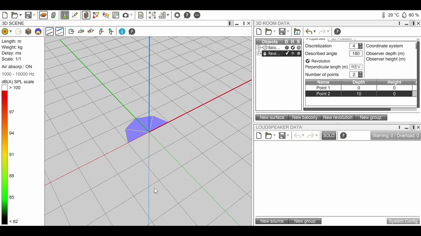Toggle first dashed-line display mode icon

click(50, 31)
